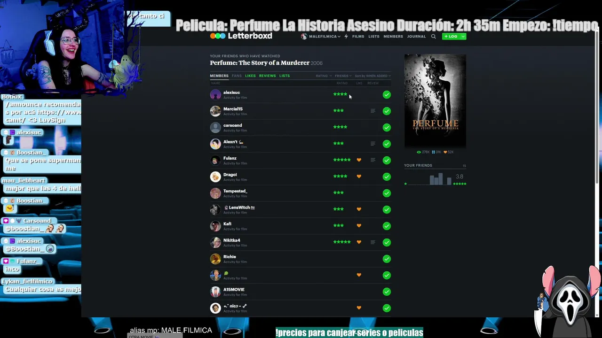Click the 'Your Friends' heading beside the histogram

coord(418,165)
